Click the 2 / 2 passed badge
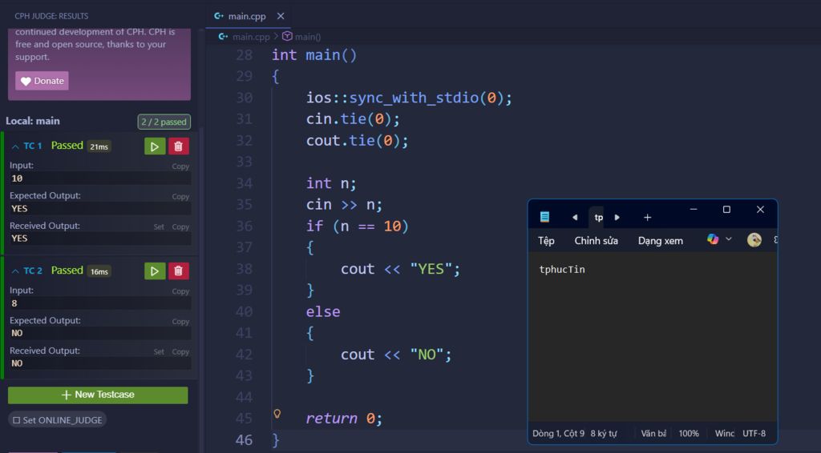Viewport: 821px width, 453px height. tap(164, 122)
